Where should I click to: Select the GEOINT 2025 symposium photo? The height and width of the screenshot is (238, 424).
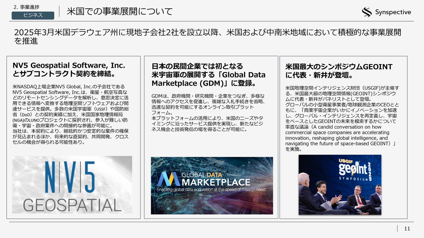point(340,185)
